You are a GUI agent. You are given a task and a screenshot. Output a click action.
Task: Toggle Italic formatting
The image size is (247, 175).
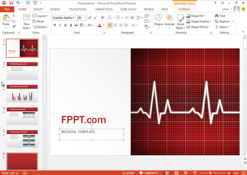click(x=60, y=25)
